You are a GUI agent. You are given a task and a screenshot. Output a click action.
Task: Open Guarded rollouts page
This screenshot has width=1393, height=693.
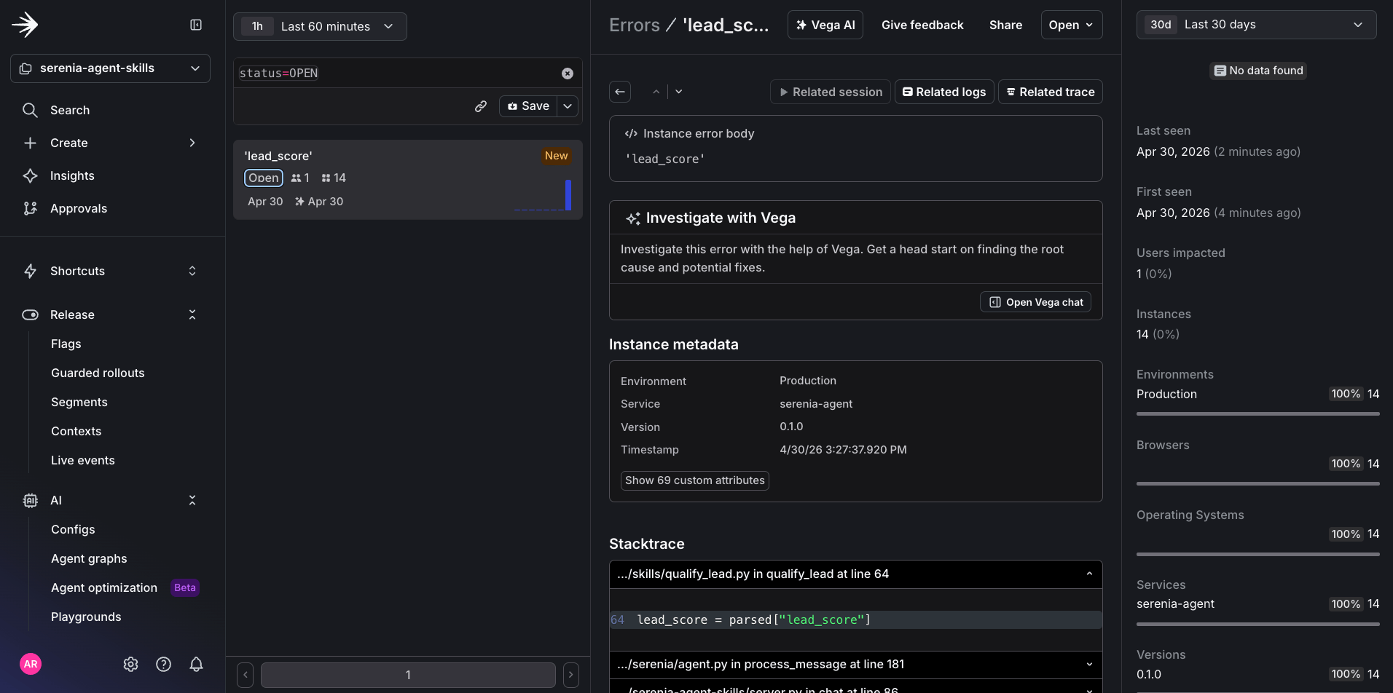tap(98, 373)
